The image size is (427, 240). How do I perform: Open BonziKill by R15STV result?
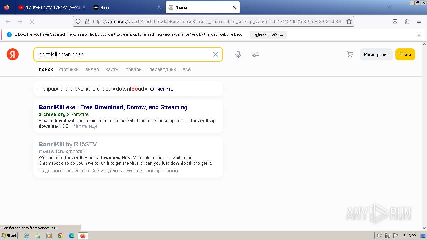68,144
